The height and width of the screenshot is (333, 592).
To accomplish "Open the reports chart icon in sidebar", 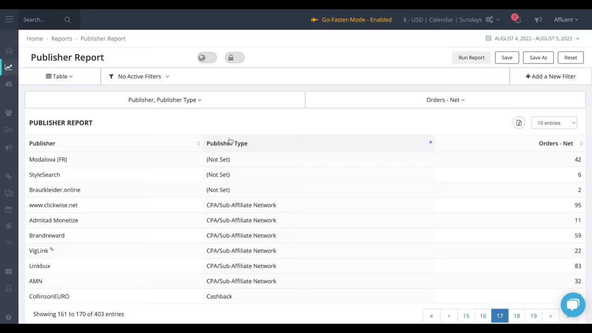I will (x=9, y=67).
